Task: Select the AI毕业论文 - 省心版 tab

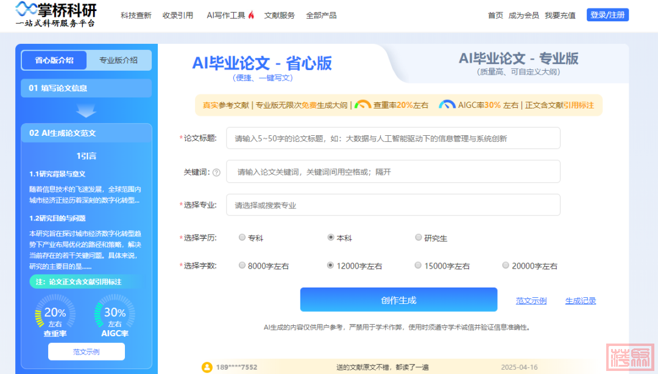Action: tap(262, 63)
